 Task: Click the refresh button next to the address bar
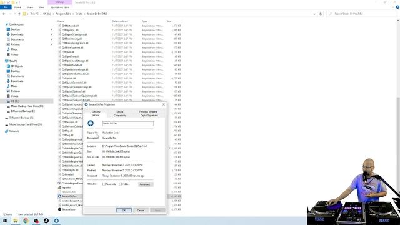tap(321, 14)
